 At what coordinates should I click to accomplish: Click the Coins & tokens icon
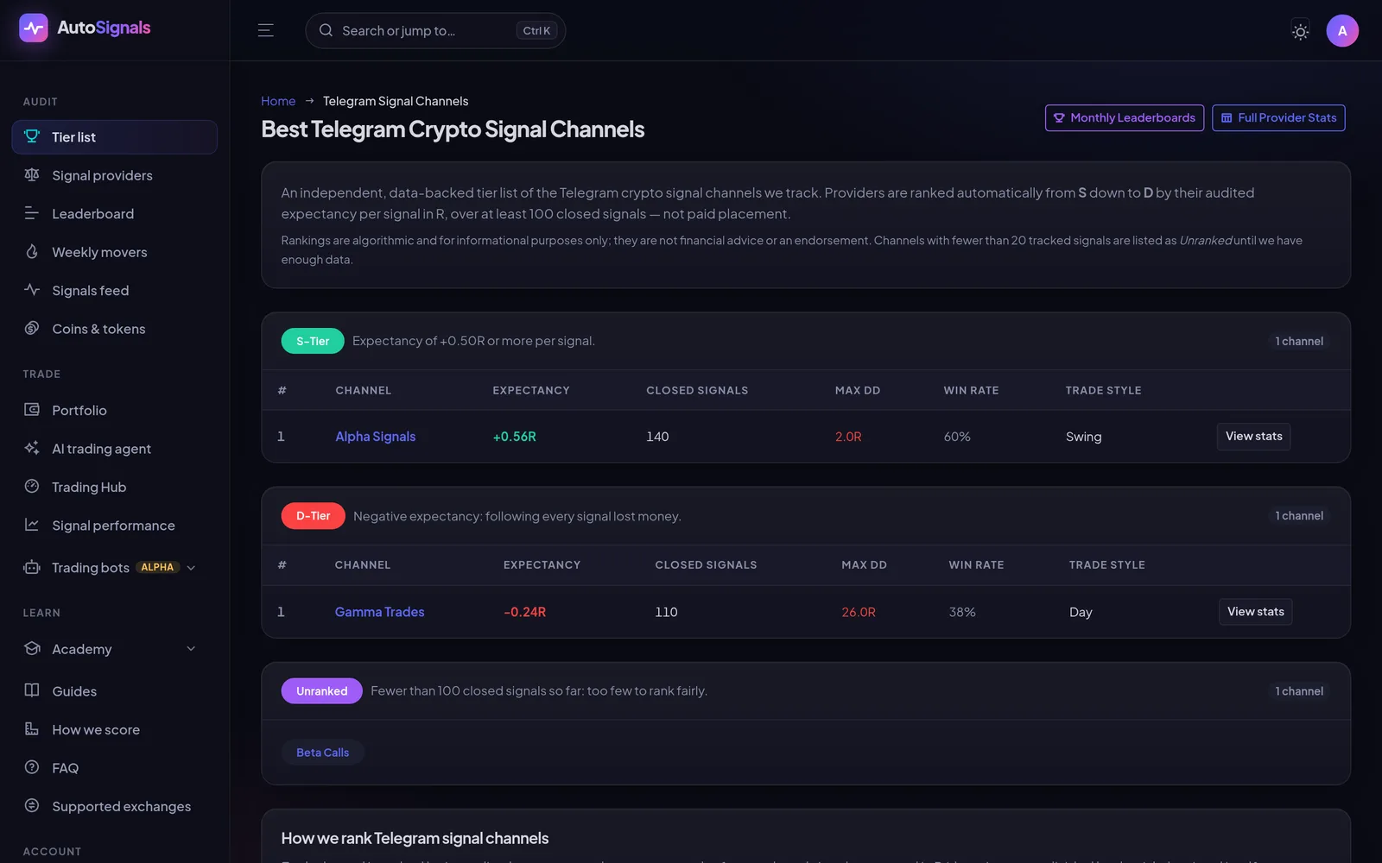32,328
